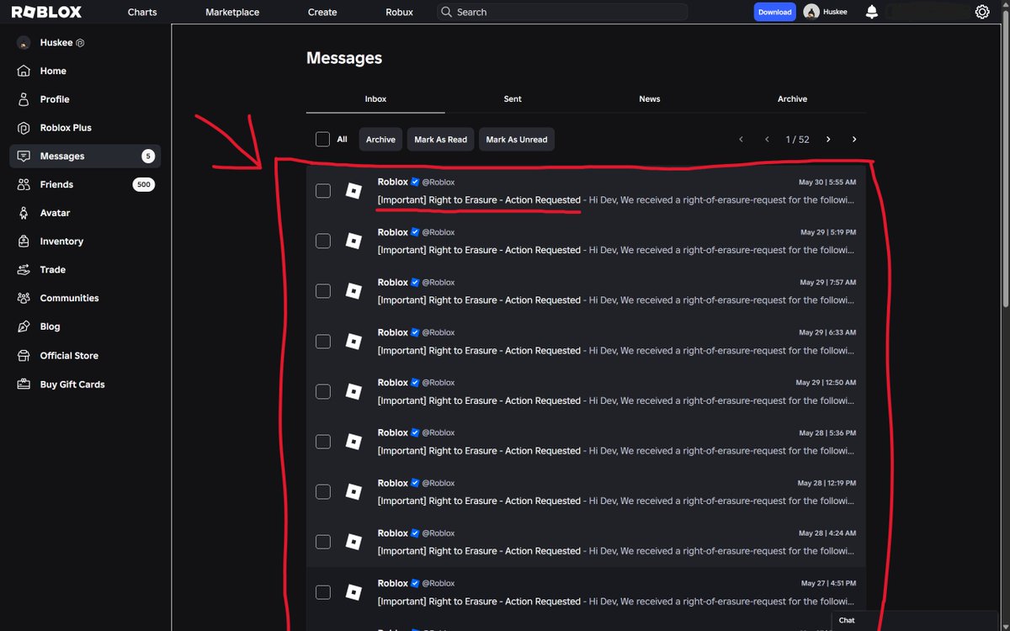Tick checkbox for May 29 5:19 PM message
Viewport: 1010px width, 631px height.
click(323, 241)
